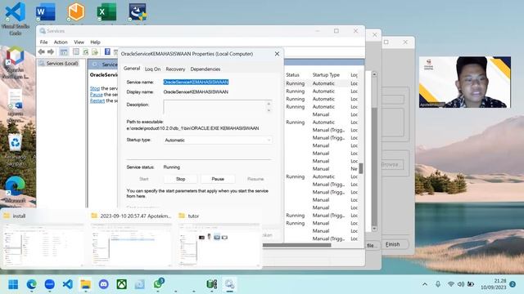Open the orange box desktop shortcut
This screenshot has width=524, height=294.
[x=76, y=12]
